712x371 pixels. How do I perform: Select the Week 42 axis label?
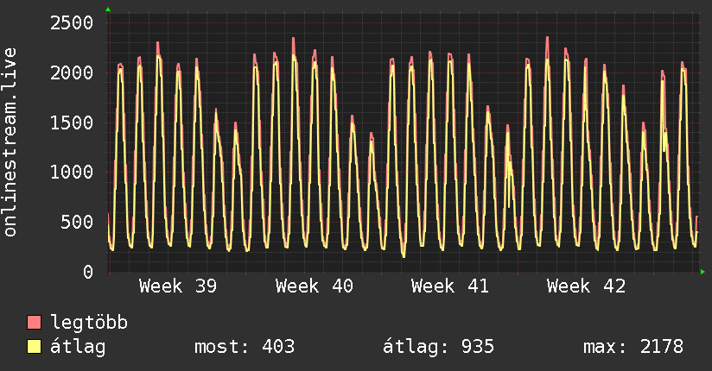point(587,286)
